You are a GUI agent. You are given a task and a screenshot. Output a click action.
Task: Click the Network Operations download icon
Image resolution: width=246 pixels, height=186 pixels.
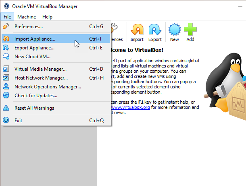click(6, 86)
